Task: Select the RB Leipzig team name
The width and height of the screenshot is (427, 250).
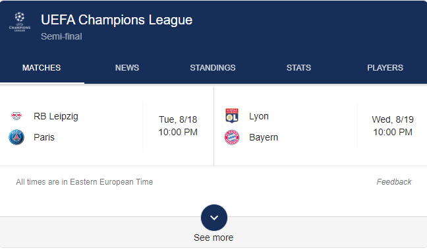Action: (56, 116)
